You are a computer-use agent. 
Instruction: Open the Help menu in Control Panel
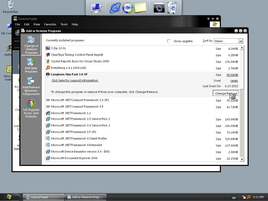(75, 24)
